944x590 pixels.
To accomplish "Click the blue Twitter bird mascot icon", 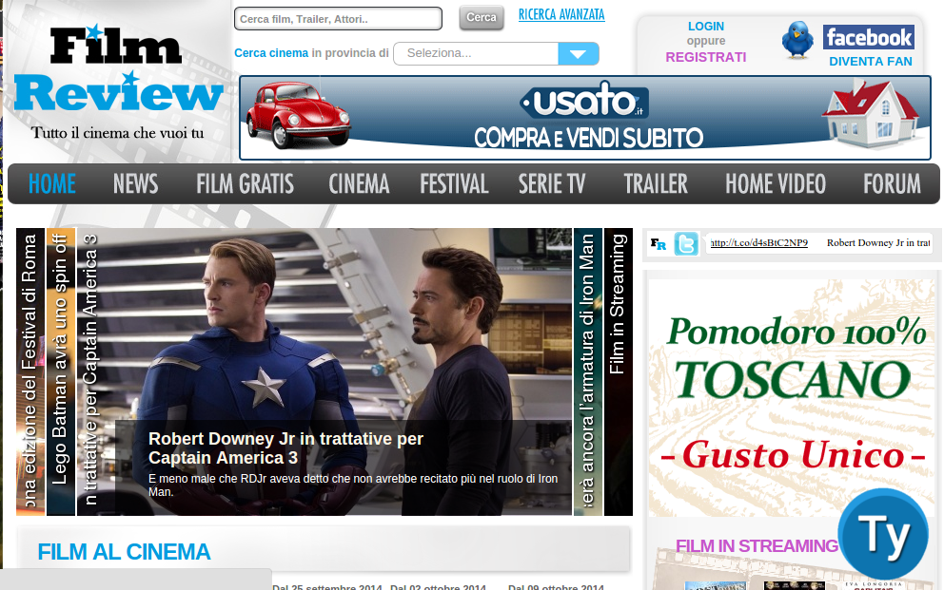I will point(797,40).
